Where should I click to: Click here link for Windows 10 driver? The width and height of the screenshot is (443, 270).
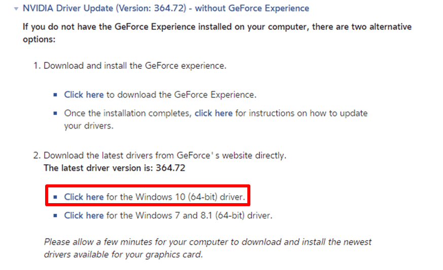pyautogui.click(x=84, y=197)
